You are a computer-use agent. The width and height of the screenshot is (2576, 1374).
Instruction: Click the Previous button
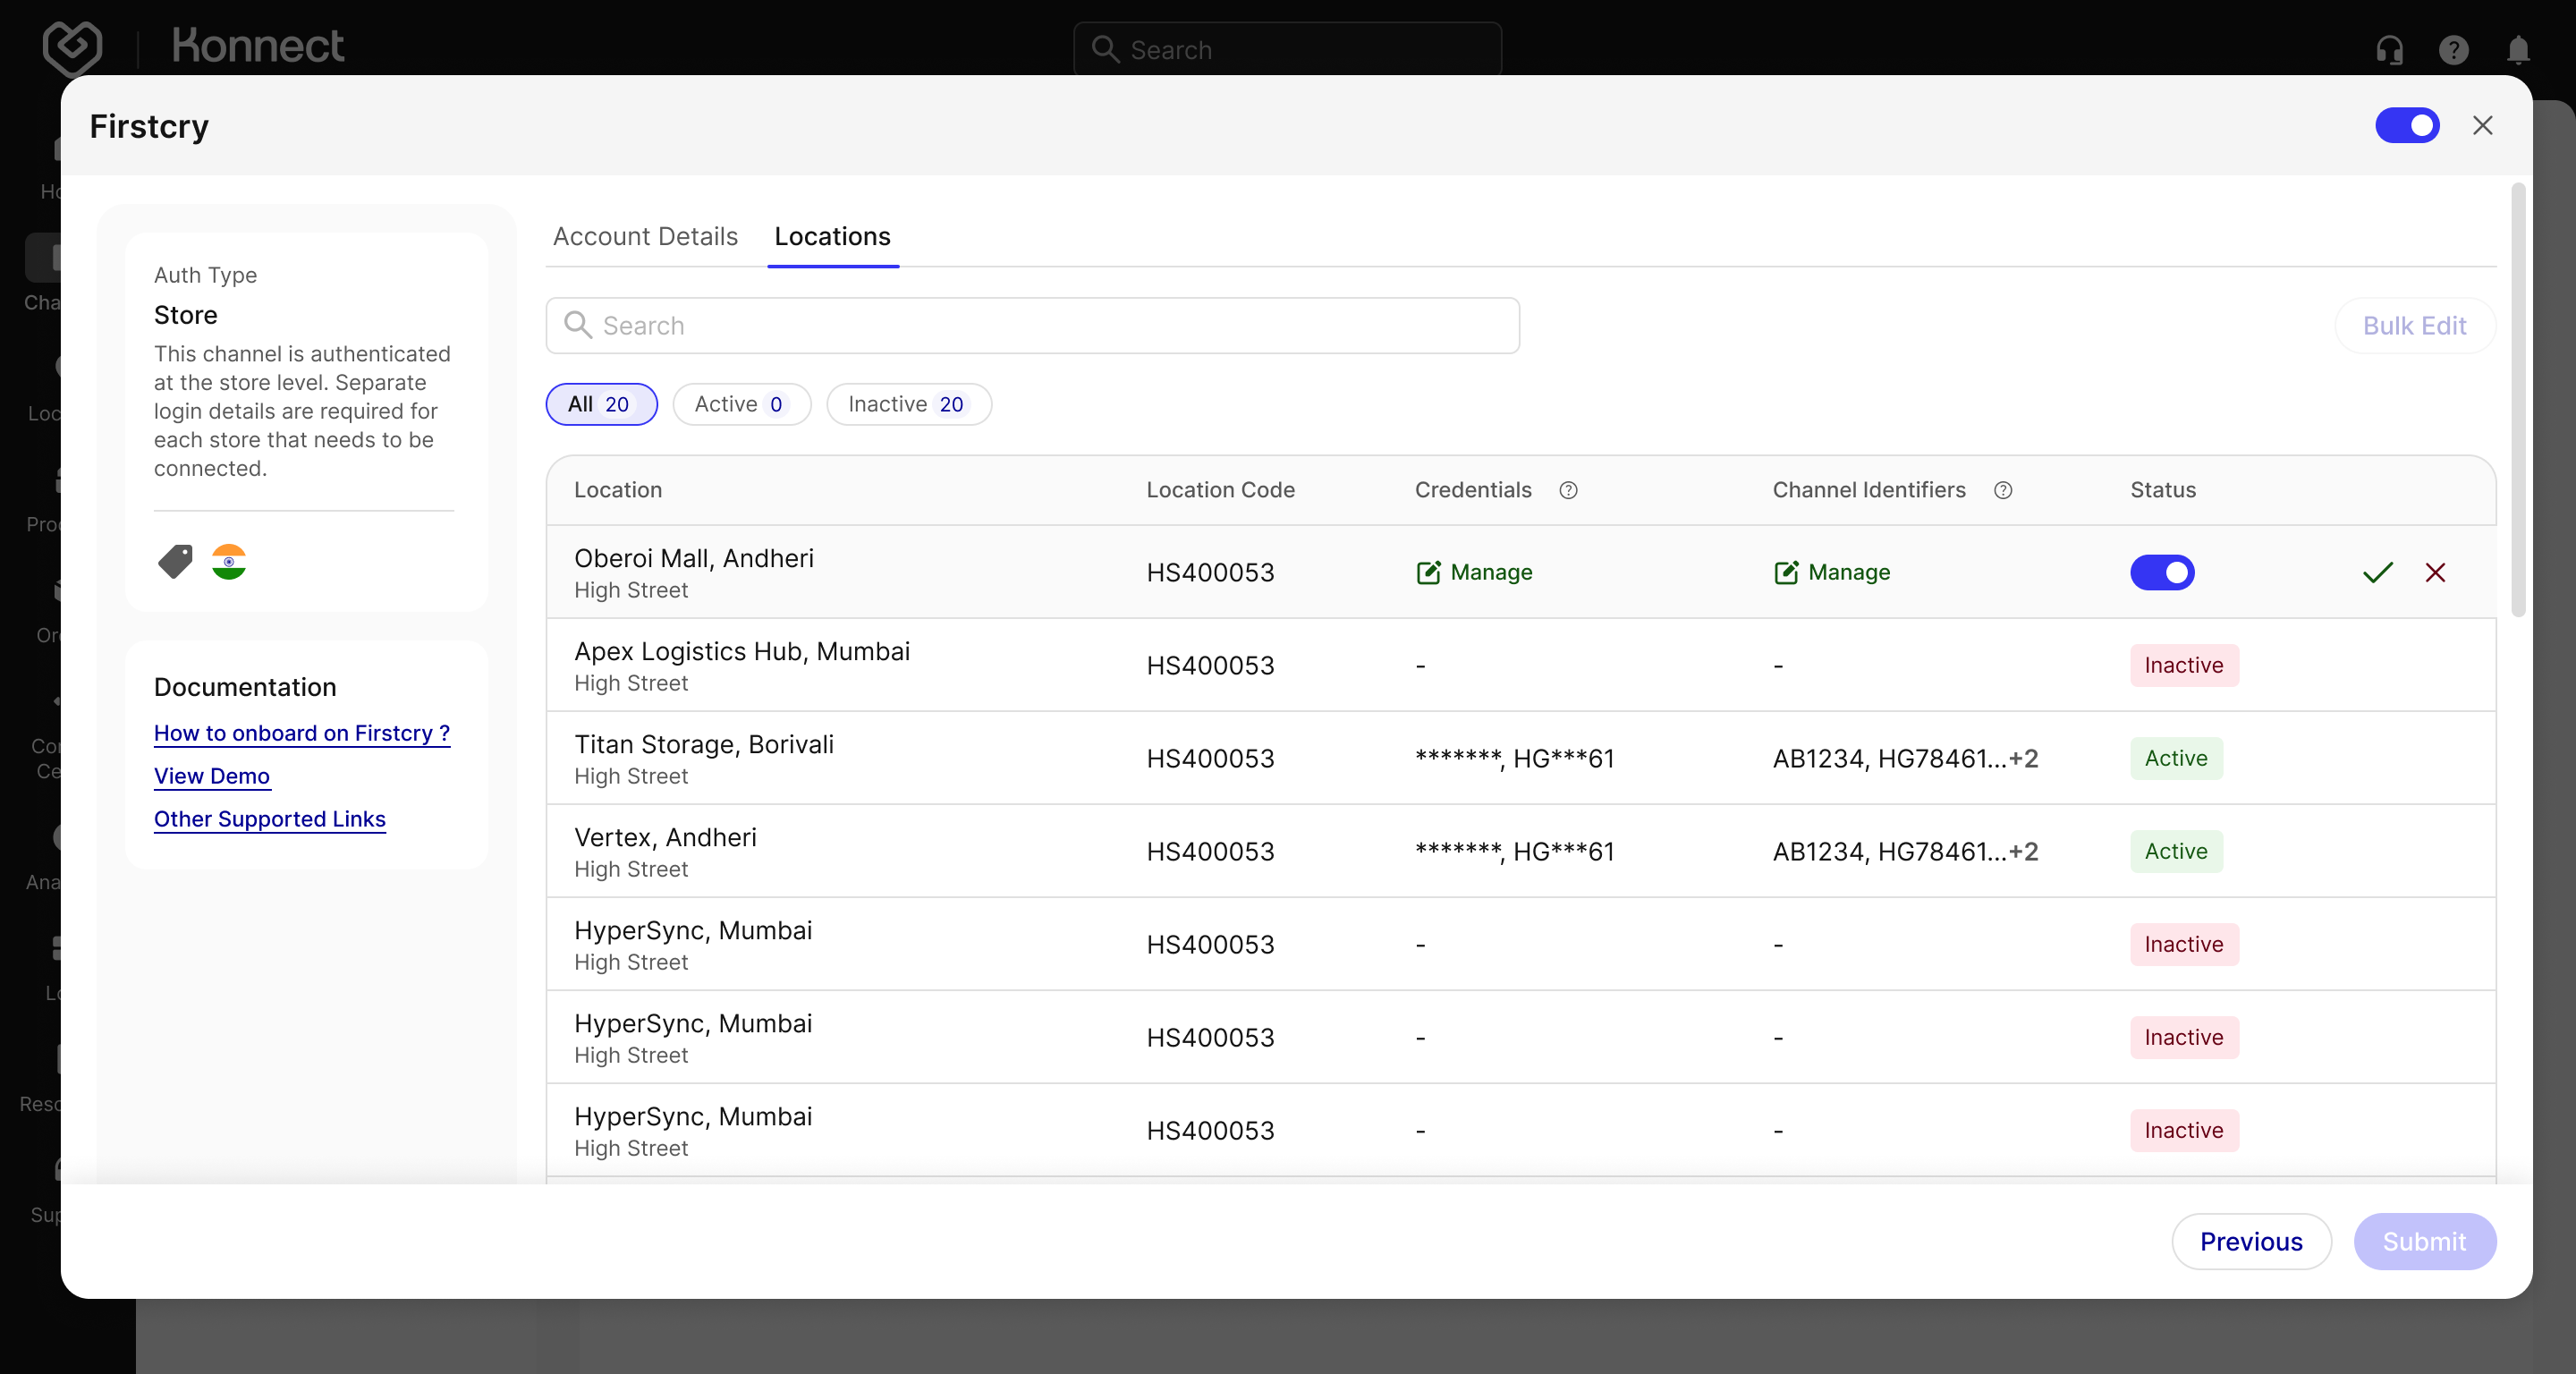(x=2251, y=1241)
